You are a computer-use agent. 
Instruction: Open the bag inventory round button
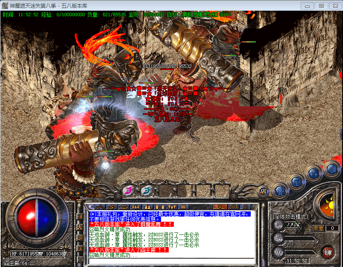point(296,182)
